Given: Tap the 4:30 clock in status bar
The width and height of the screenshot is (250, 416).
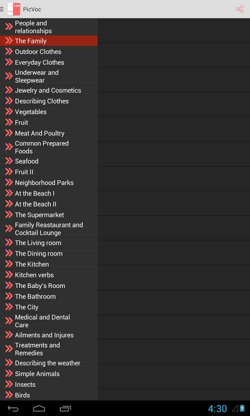Looking at the screenshot, I should 217,409.
